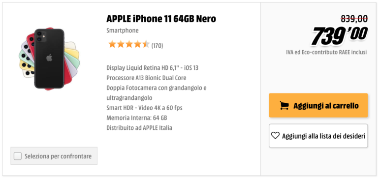This screenshot has width=379, height=179.
Task: Click the 739,00 discounted price
Action: click(x=340, y=36)
